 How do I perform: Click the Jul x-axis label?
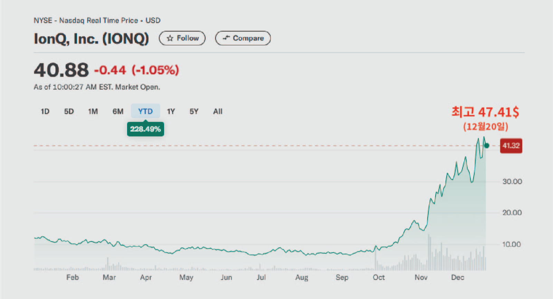coord(261,277)
